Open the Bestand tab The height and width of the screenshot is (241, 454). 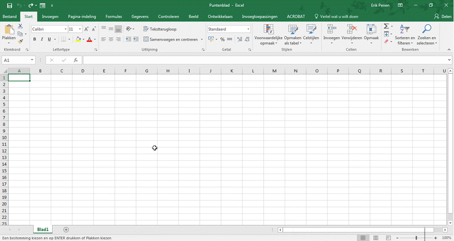(10, 16)
